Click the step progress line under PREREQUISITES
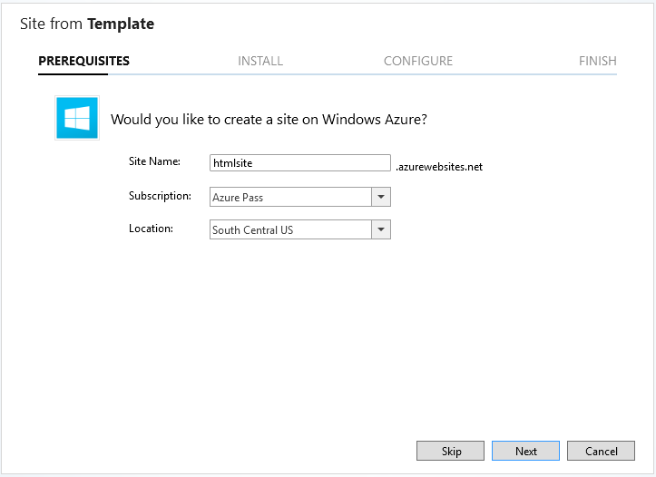 point(73,74)
